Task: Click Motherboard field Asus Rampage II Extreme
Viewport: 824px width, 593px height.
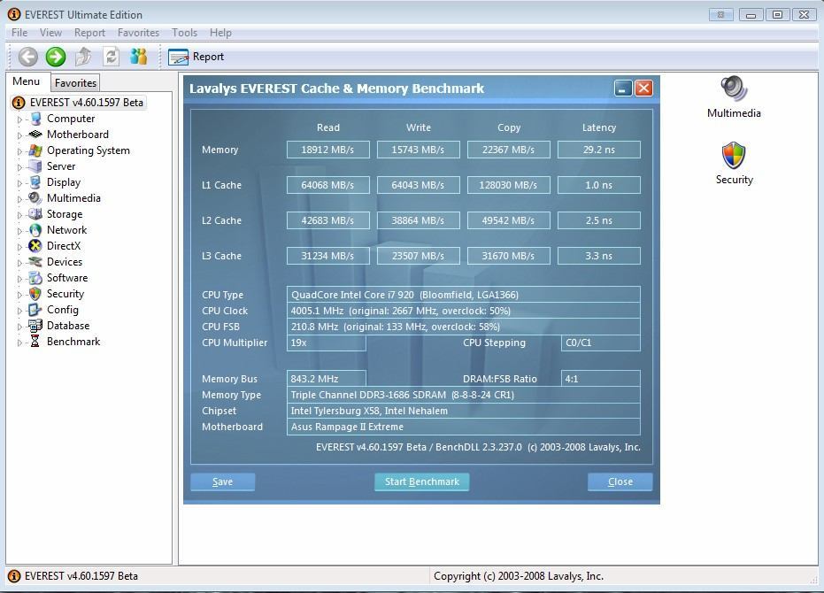Action: click(x=464, y=427)
